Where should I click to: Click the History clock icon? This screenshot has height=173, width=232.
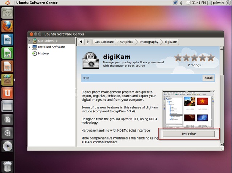coord(34,53)
